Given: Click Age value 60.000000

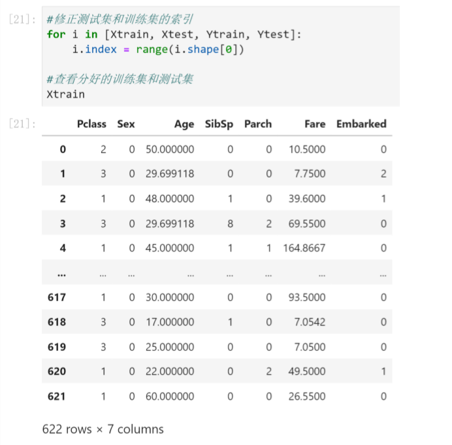Looking at the screenshot, I should tap(170, 396).
